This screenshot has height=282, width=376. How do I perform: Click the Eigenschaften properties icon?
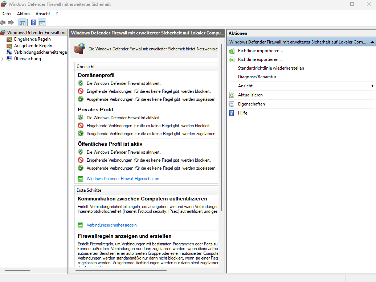click(232, 104)
